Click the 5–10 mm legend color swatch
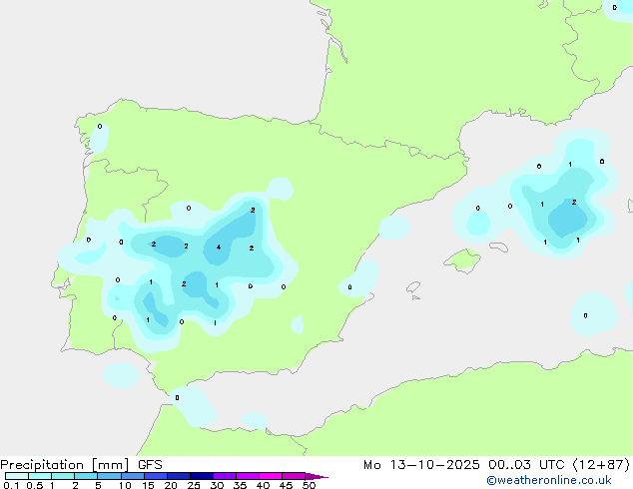Viewport: 633px width, 489px height. pyautogui.click(x=110, y=476)
